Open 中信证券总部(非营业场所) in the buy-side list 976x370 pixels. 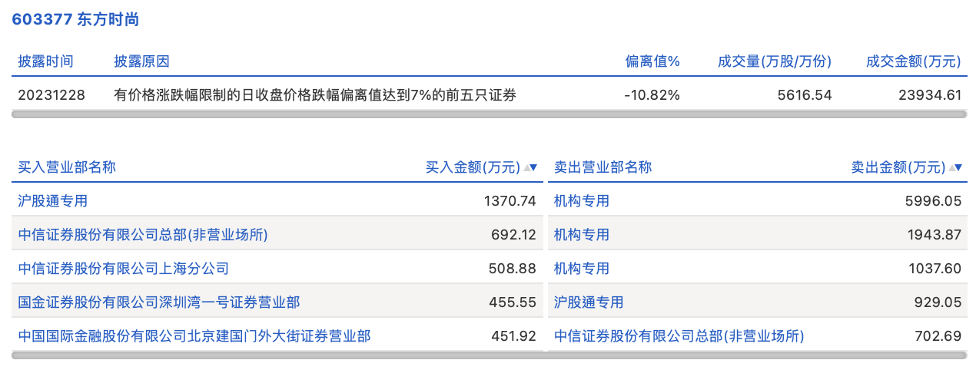click(x=143, y=235)
